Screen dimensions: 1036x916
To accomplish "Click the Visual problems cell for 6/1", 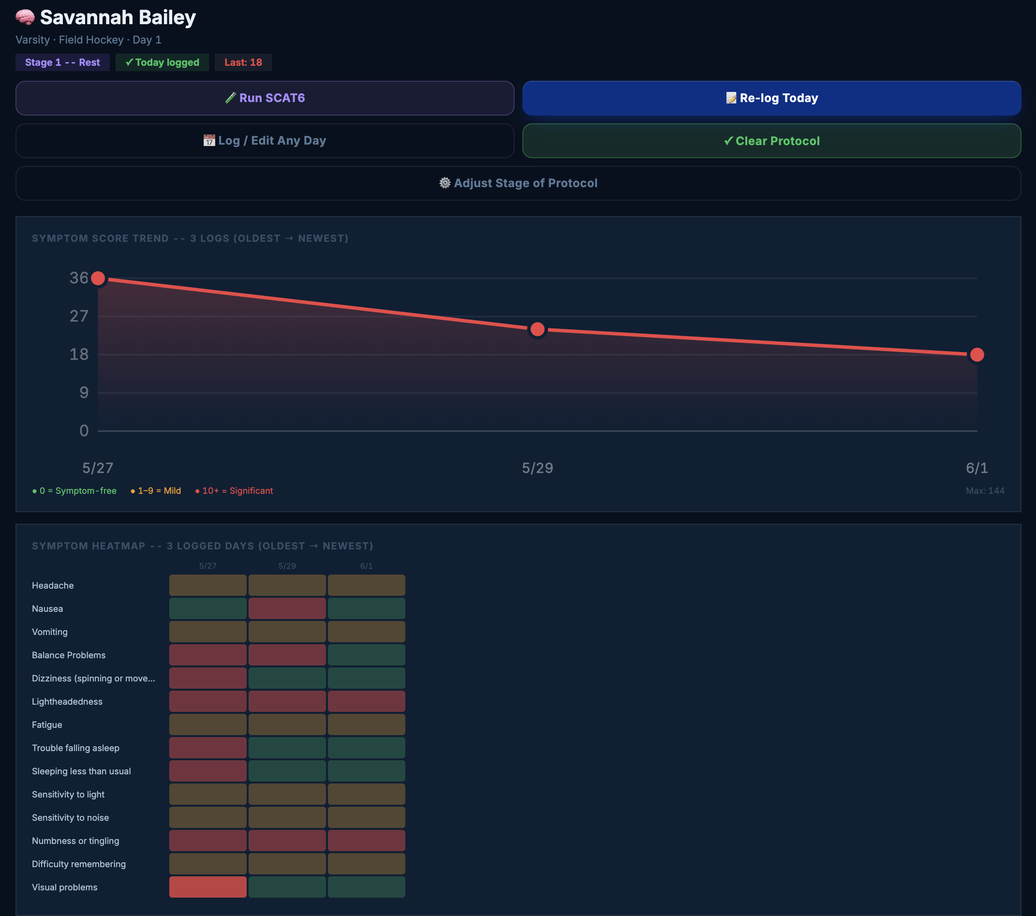I will [x=367, y=887].
